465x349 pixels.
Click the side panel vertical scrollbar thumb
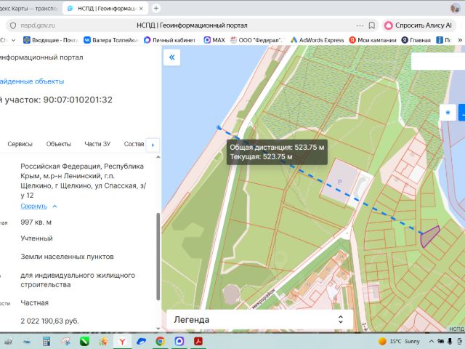pos(158,257)
